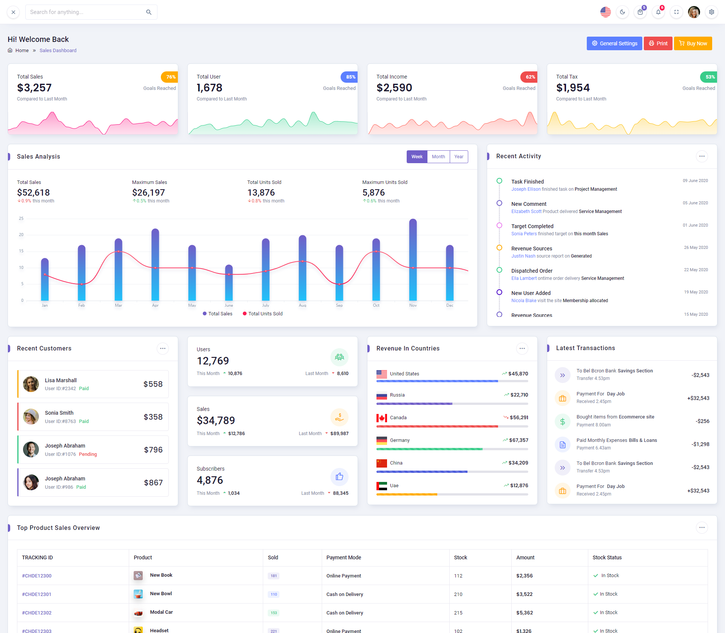Select the Year tab in Sales Analysis
Viewport: 725px width, 633px height.
click(x=458, y=157)
